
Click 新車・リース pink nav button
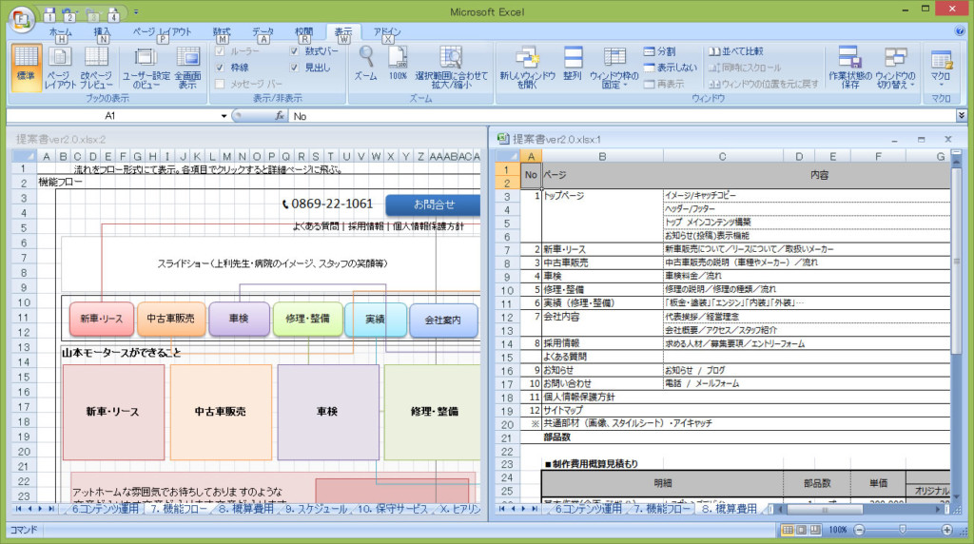101,319
